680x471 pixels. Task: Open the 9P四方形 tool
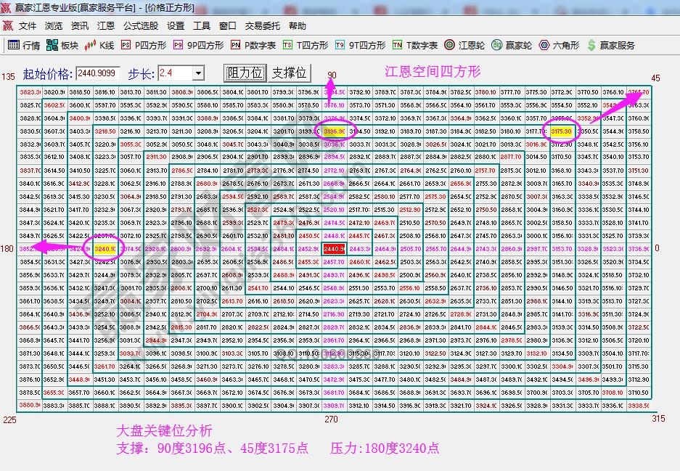[194, 44]
